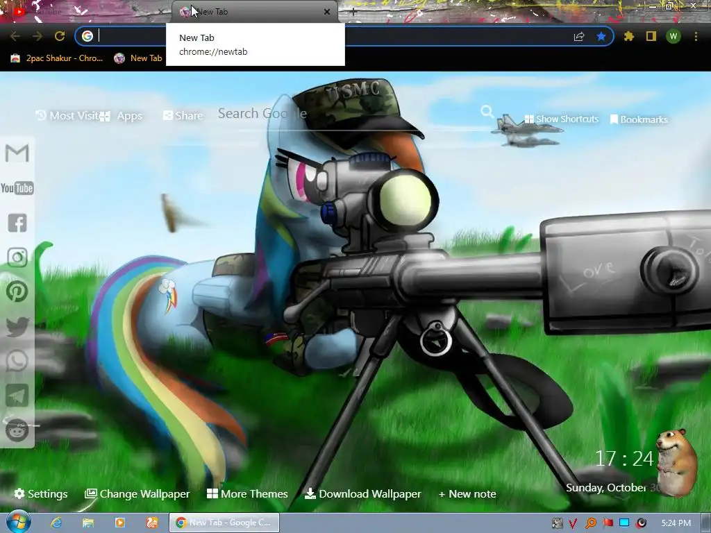This screenshot has width=711, height=533.
Task: Open the Extensions puzzle icon
Action: tap(629, 36)
